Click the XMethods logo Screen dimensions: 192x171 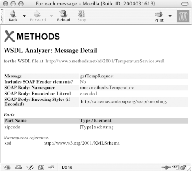32,36
